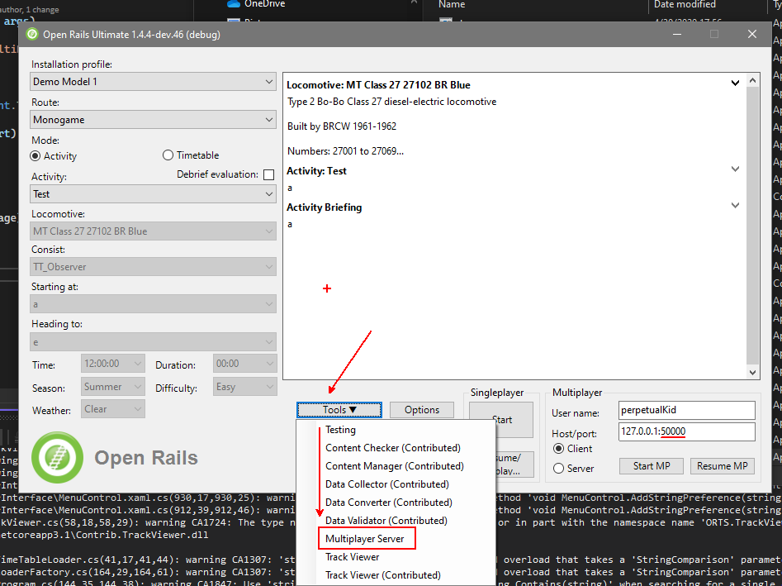The image size is (782, 586).
Task: Click the details panel vertical scrollbar track
Action: (x=752, y=225)
